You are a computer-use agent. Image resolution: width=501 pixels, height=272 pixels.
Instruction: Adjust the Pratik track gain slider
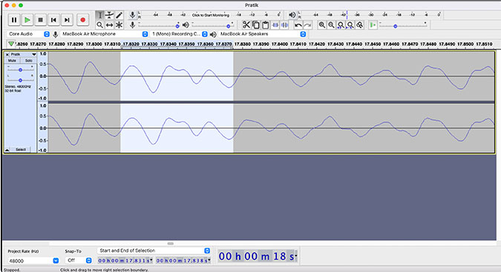20,70
